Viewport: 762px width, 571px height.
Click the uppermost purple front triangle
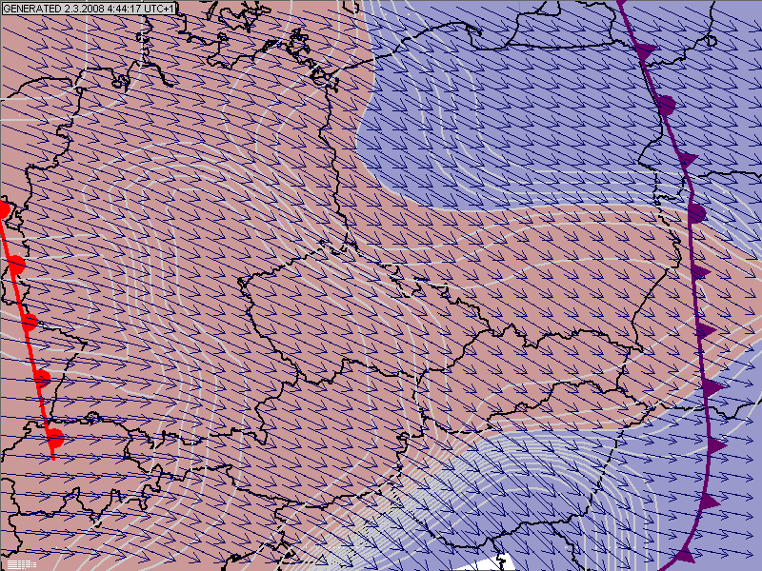[x=646, y=49]
